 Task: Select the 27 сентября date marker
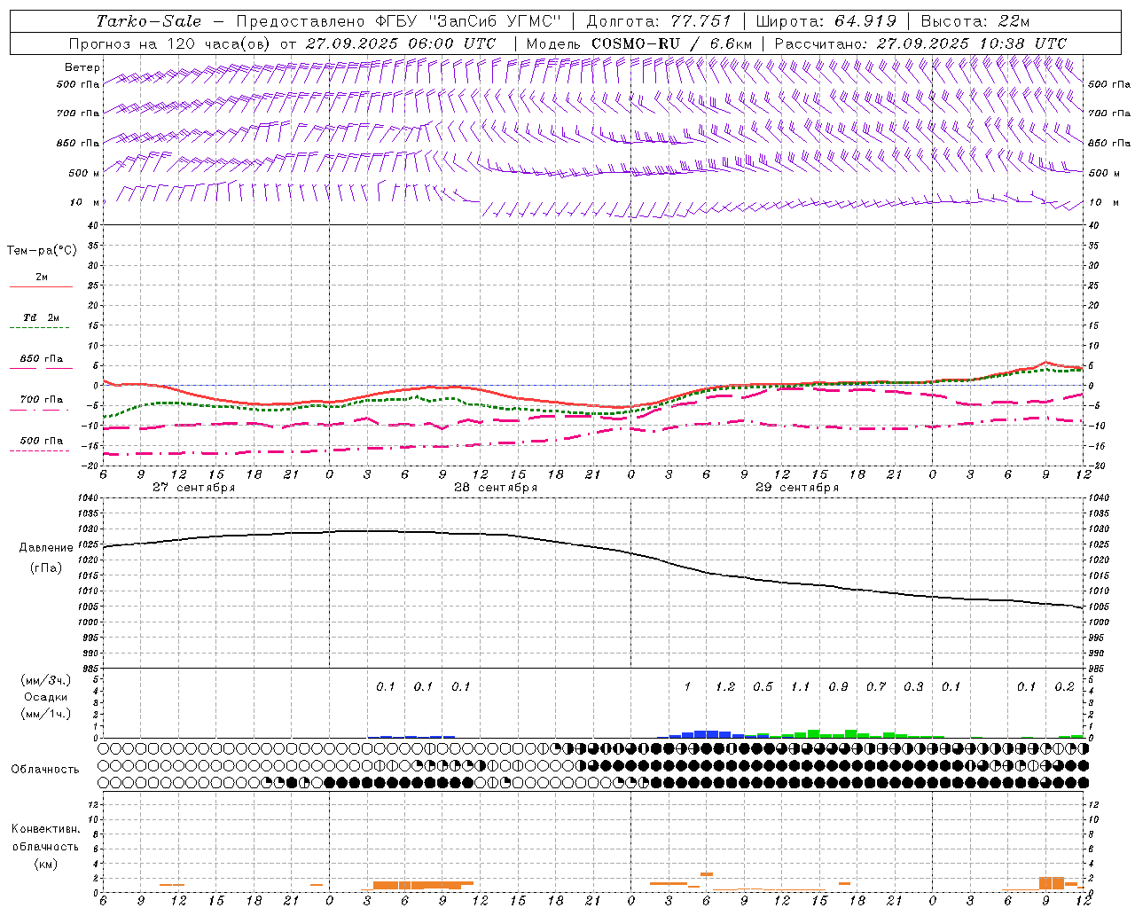point(193,488)
